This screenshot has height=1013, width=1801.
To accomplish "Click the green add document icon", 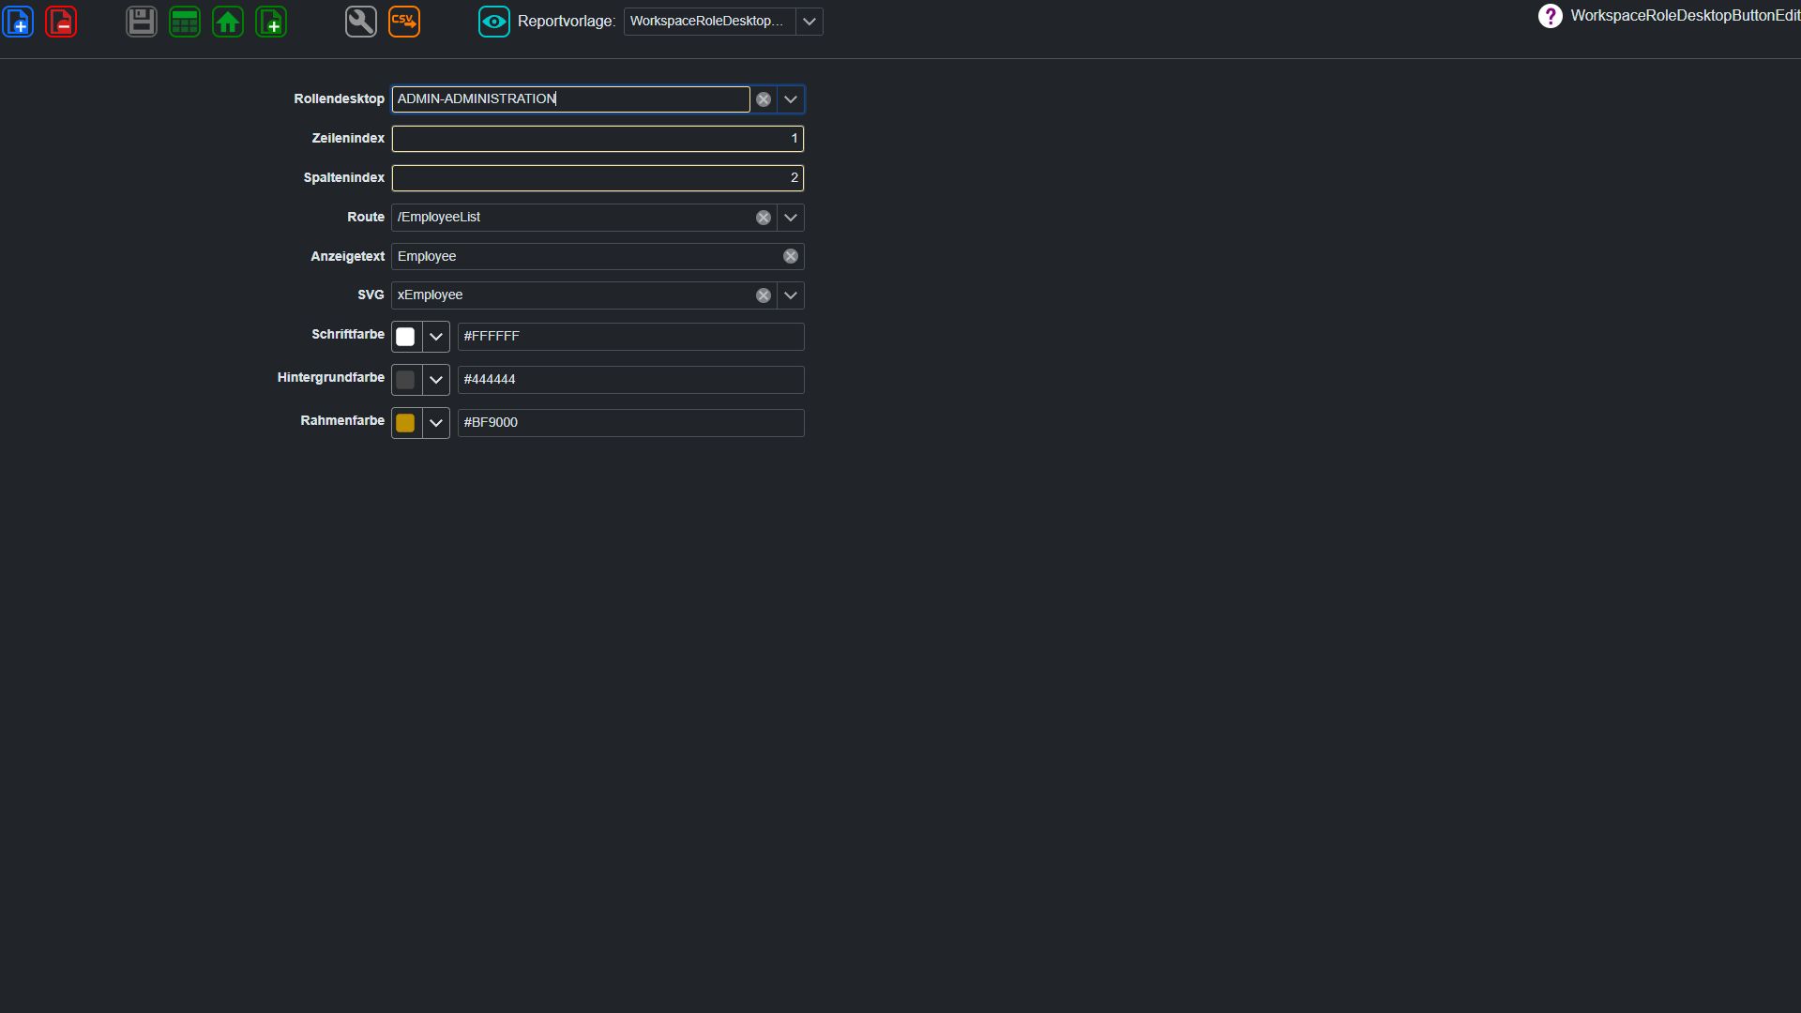I will pos(271,22).
